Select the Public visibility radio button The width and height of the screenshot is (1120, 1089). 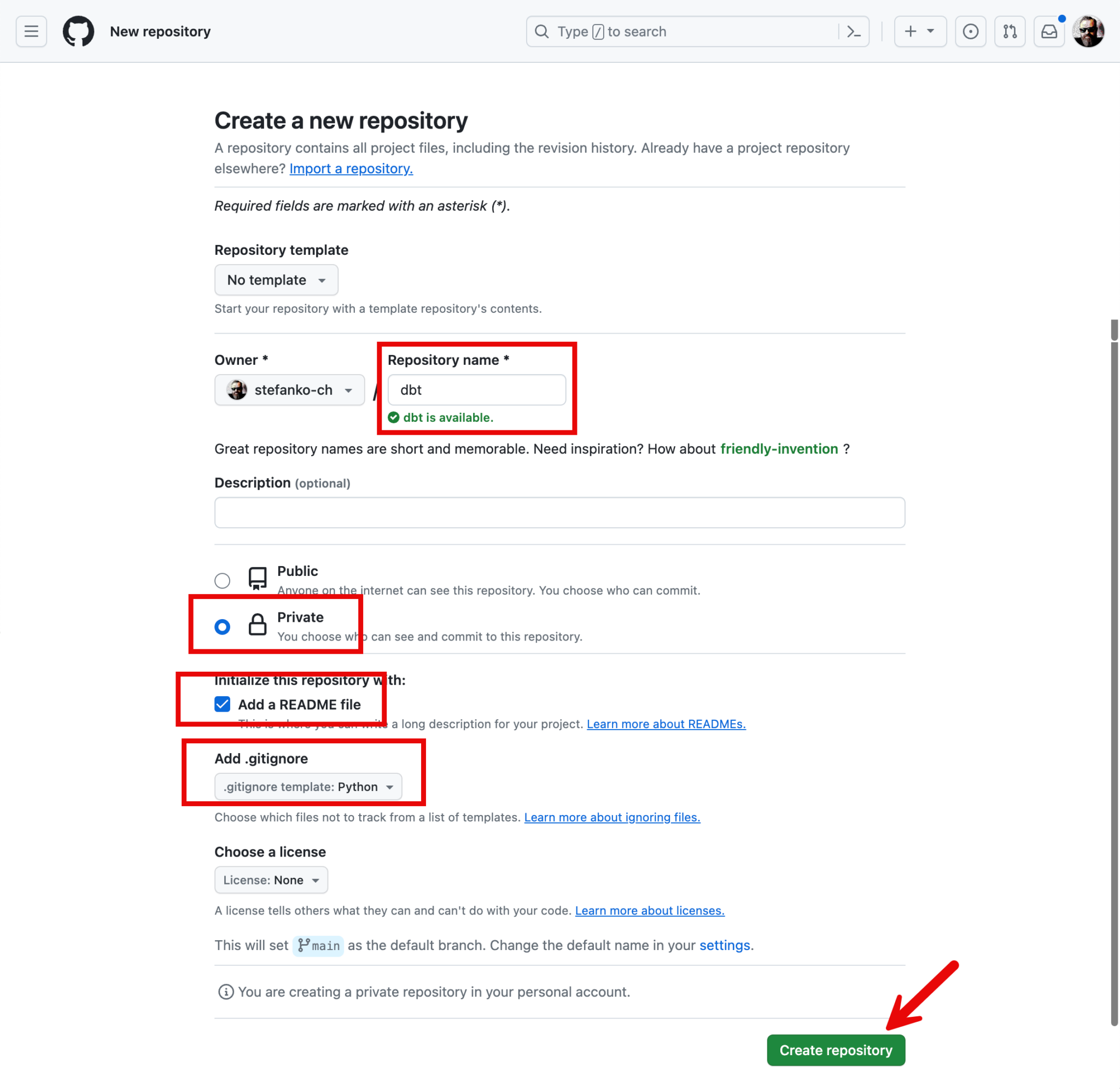coord(223,580)
